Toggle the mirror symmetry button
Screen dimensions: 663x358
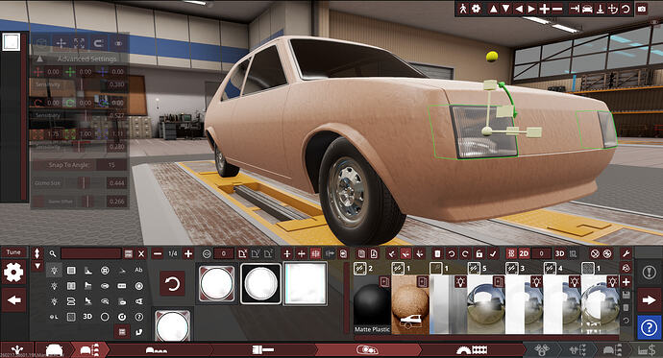coord(315,253)
